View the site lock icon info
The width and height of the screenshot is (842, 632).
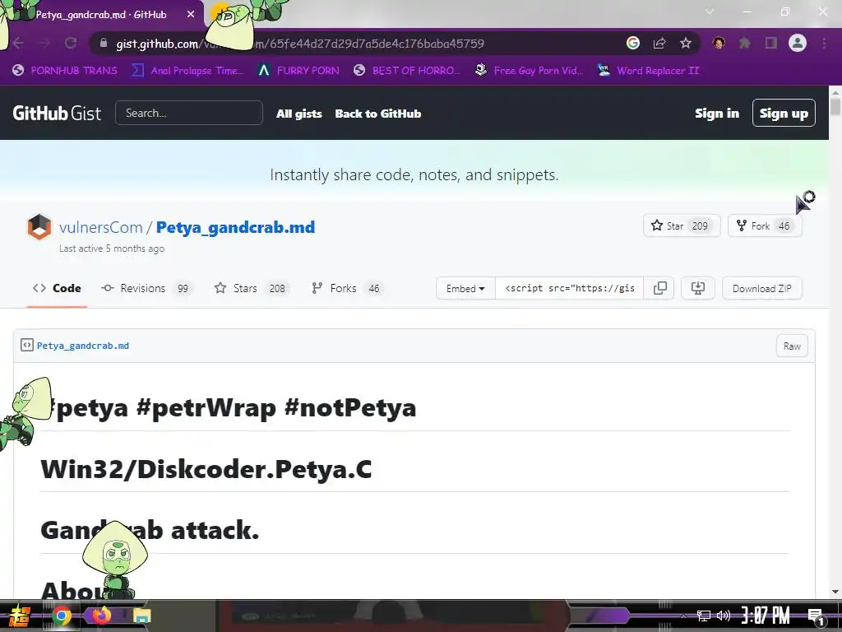point(104,43)
